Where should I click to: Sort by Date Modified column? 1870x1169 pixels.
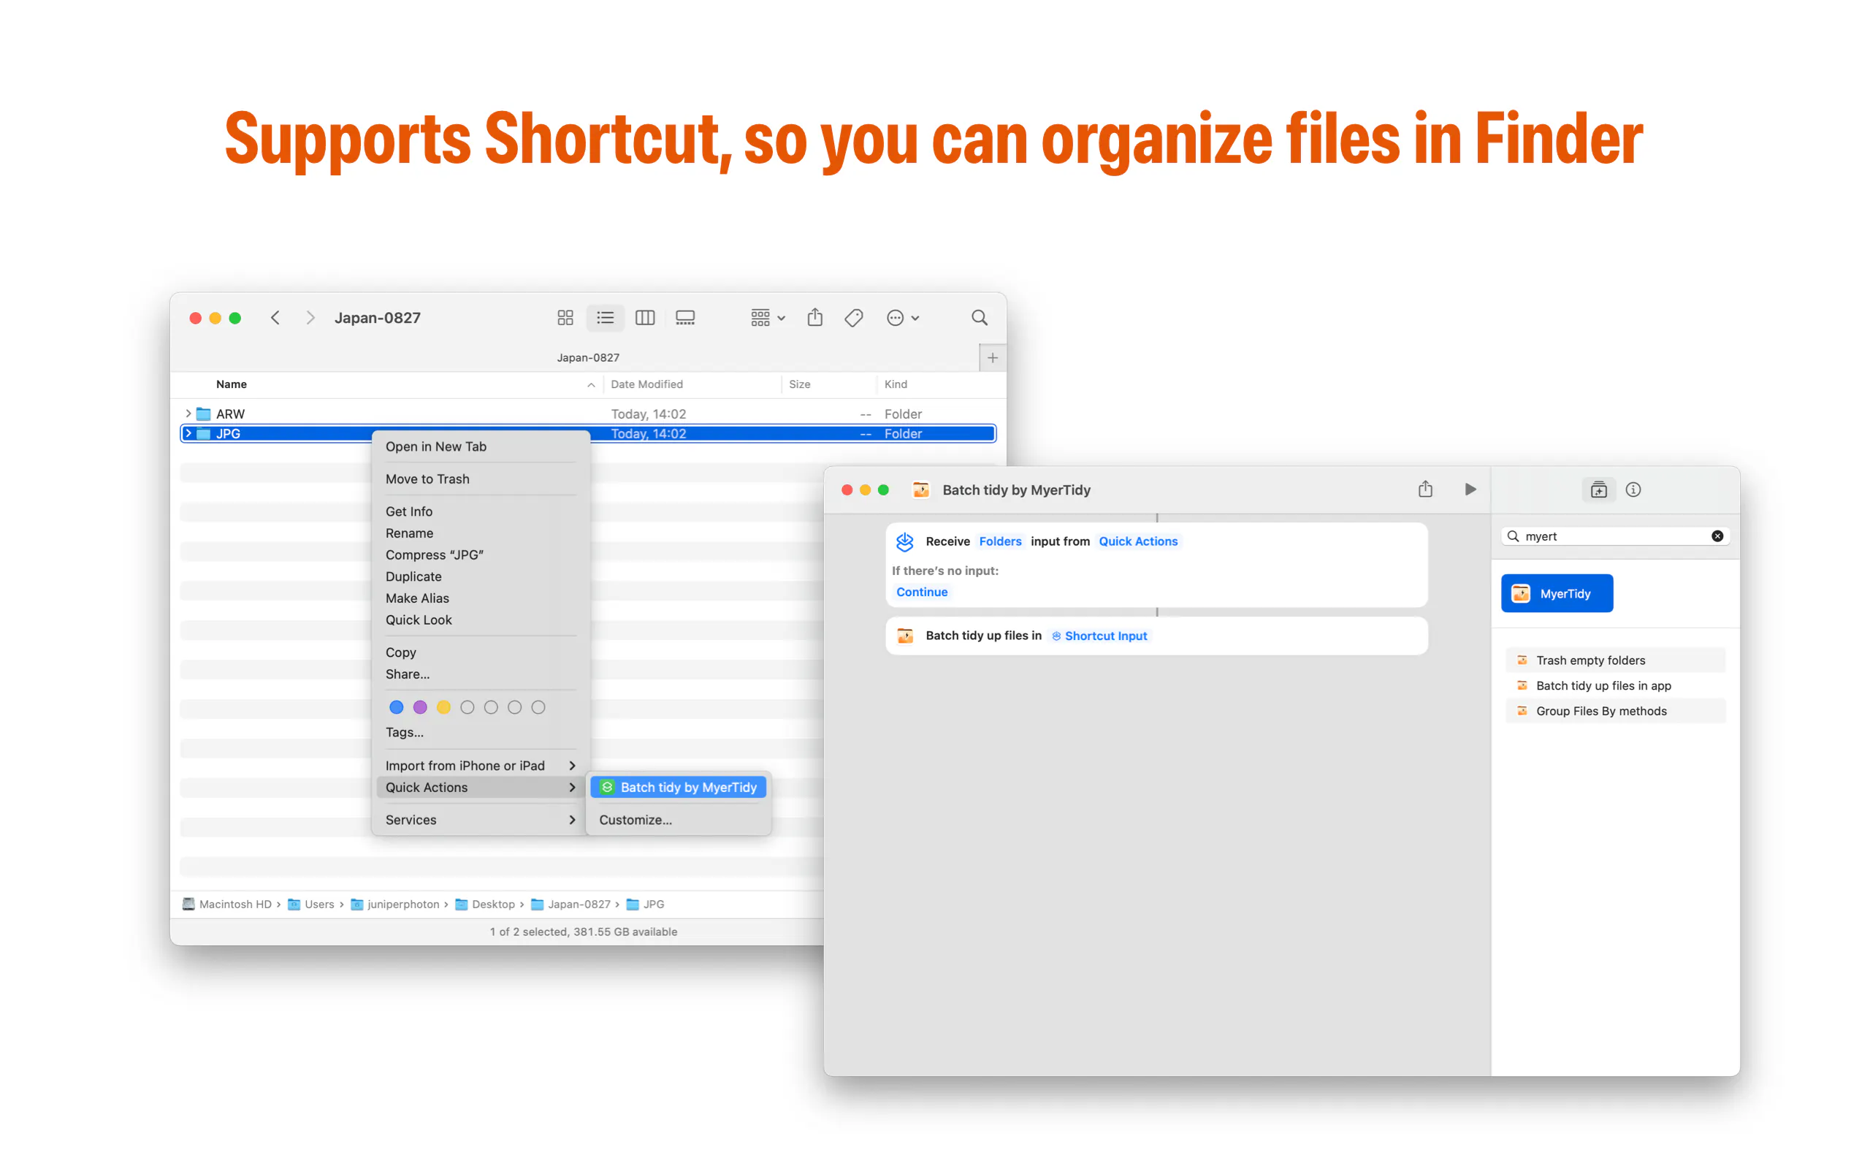point(646,384)
